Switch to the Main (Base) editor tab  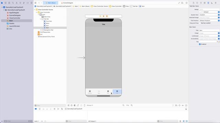pos(51,3)
